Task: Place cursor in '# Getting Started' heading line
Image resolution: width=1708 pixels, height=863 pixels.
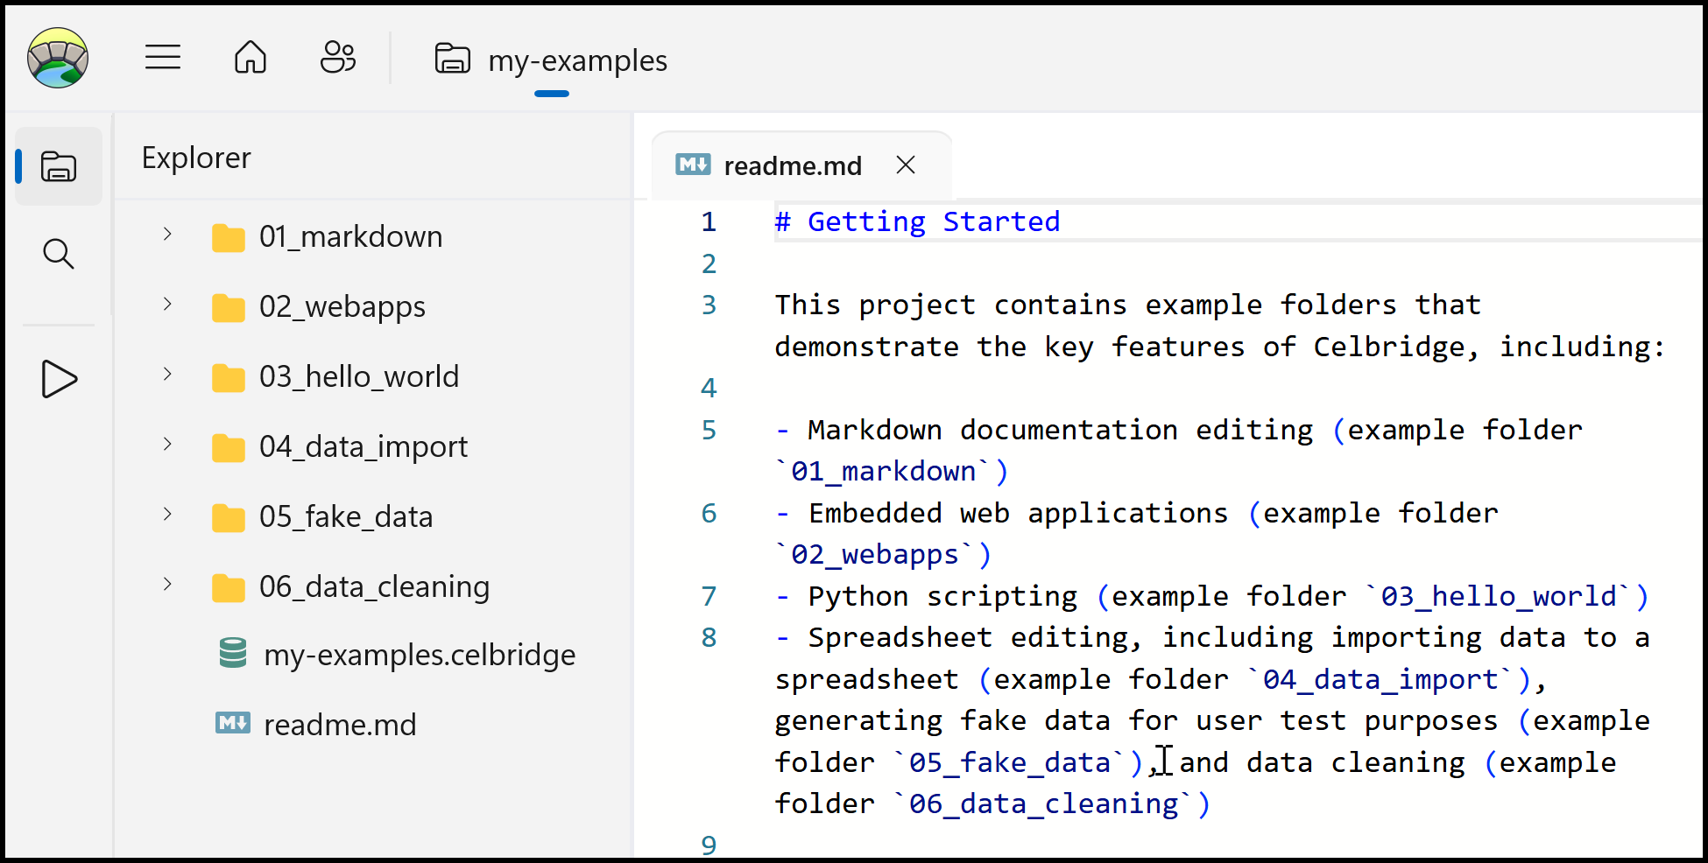Action: 917,222
